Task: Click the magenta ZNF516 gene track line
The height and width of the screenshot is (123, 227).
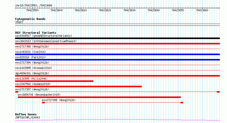Action: [117, 120]
